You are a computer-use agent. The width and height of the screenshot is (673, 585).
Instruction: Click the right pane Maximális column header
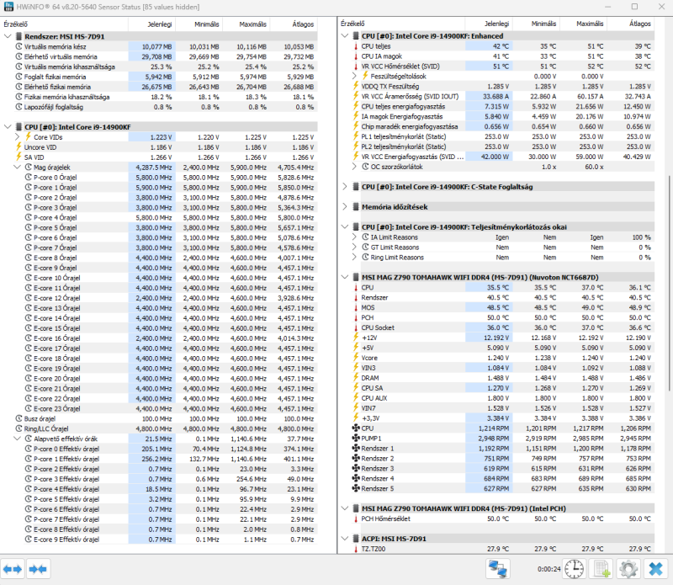(583, 24)
